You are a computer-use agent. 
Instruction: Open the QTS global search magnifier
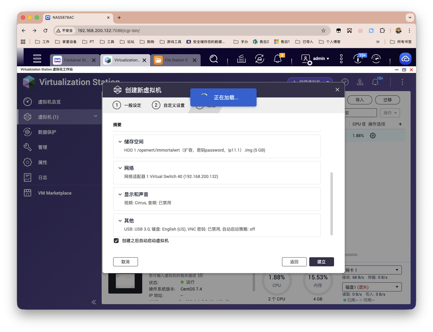pos(214,59)
